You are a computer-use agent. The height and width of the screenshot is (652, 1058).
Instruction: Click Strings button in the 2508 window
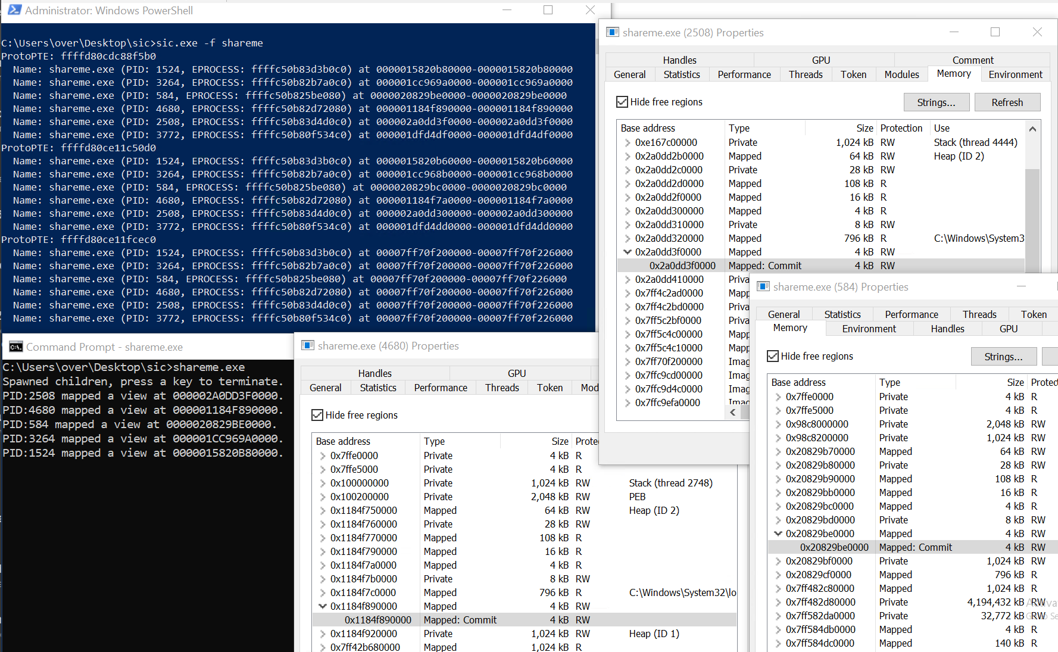(x=936, y=102)
